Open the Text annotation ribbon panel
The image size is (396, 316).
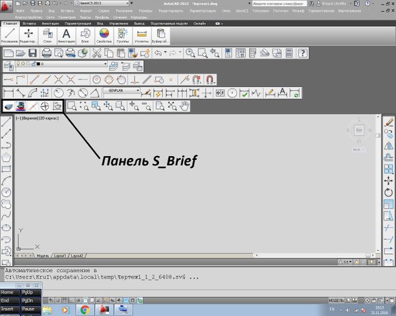[66, 35]
